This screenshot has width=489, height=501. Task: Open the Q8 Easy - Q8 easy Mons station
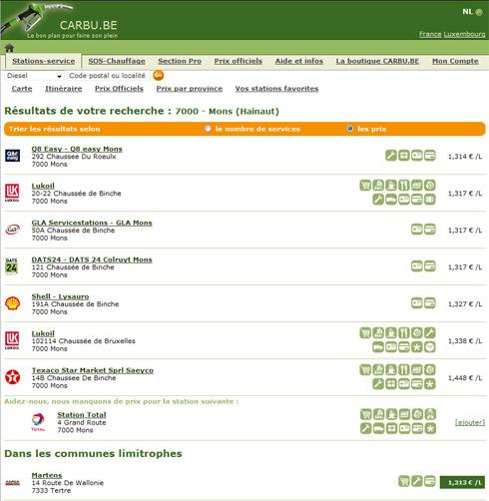click(x=77, y=149)
